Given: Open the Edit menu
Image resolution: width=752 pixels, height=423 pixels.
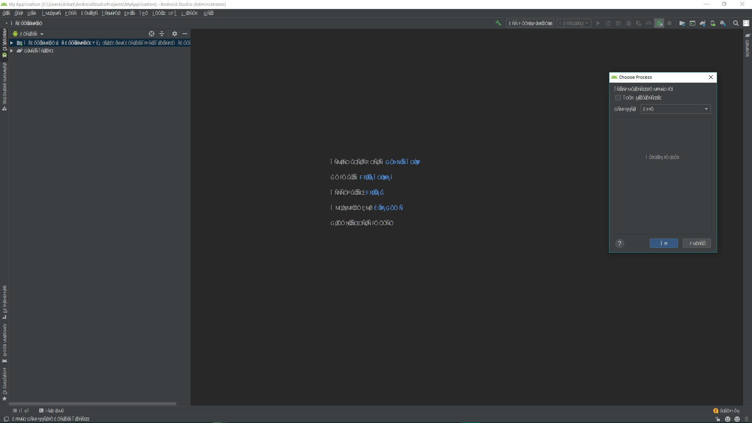Looking at the screenshot, I should pyautogui.click(x=19, y=13).
